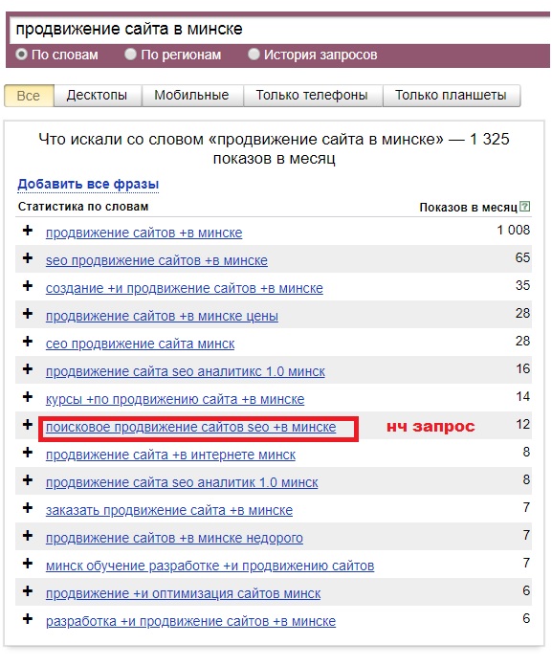Switch to the 'Десктопы' tab
The image size is (552, 666).
pyautogui.click(x=98, y=95)
